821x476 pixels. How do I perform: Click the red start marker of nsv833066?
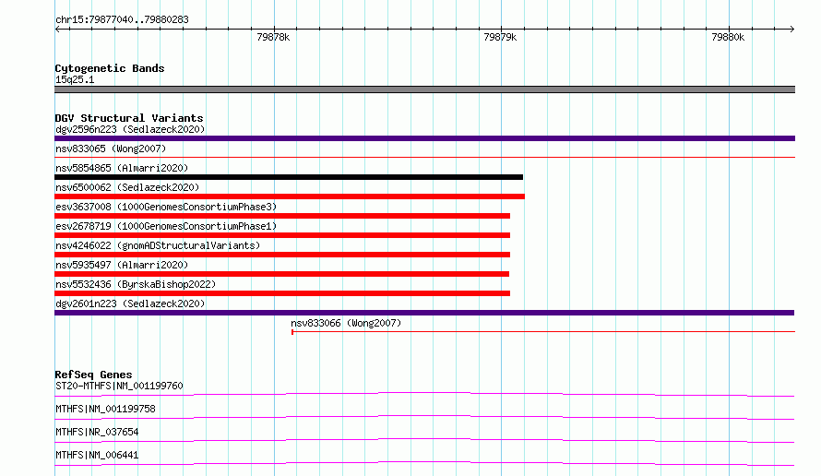(x=292, y=331)
